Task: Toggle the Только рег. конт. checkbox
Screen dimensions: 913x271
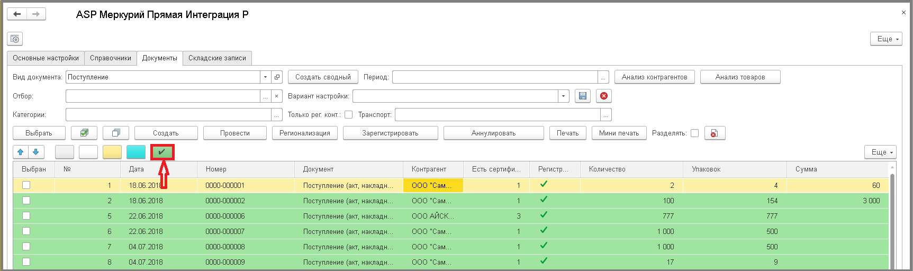Action: [348, 114]
